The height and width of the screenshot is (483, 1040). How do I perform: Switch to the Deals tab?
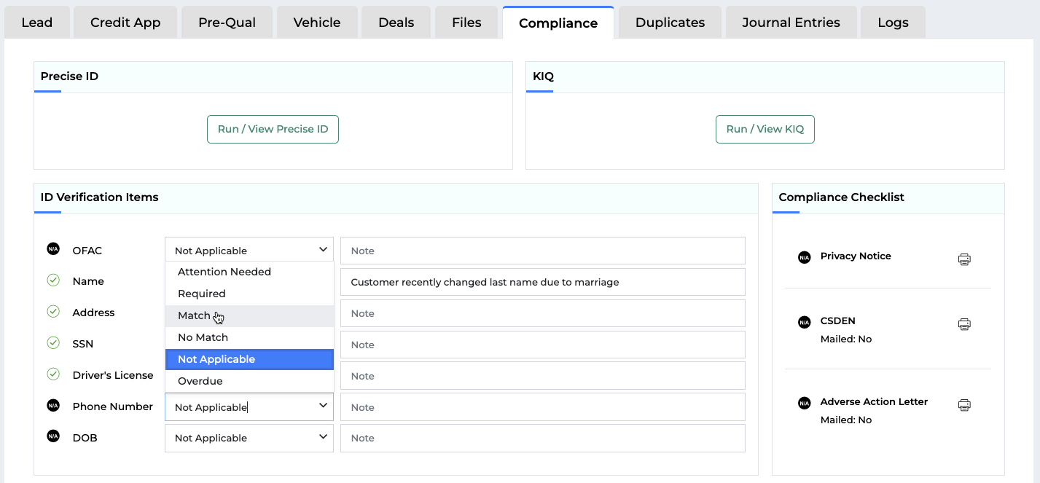click(396, 23)
